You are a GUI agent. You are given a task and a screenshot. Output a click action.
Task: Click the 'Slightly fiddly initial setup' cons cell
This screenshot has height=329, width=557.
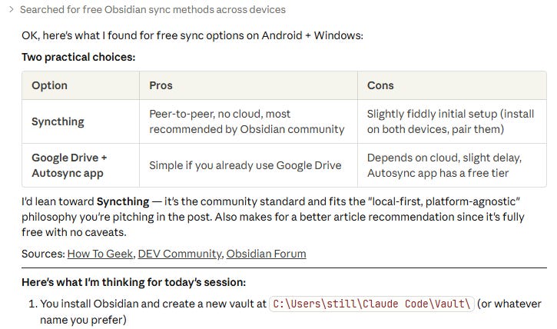click(x=450, y=121)
